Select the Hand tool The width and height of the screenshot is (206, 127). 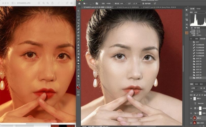click(78, 76)
